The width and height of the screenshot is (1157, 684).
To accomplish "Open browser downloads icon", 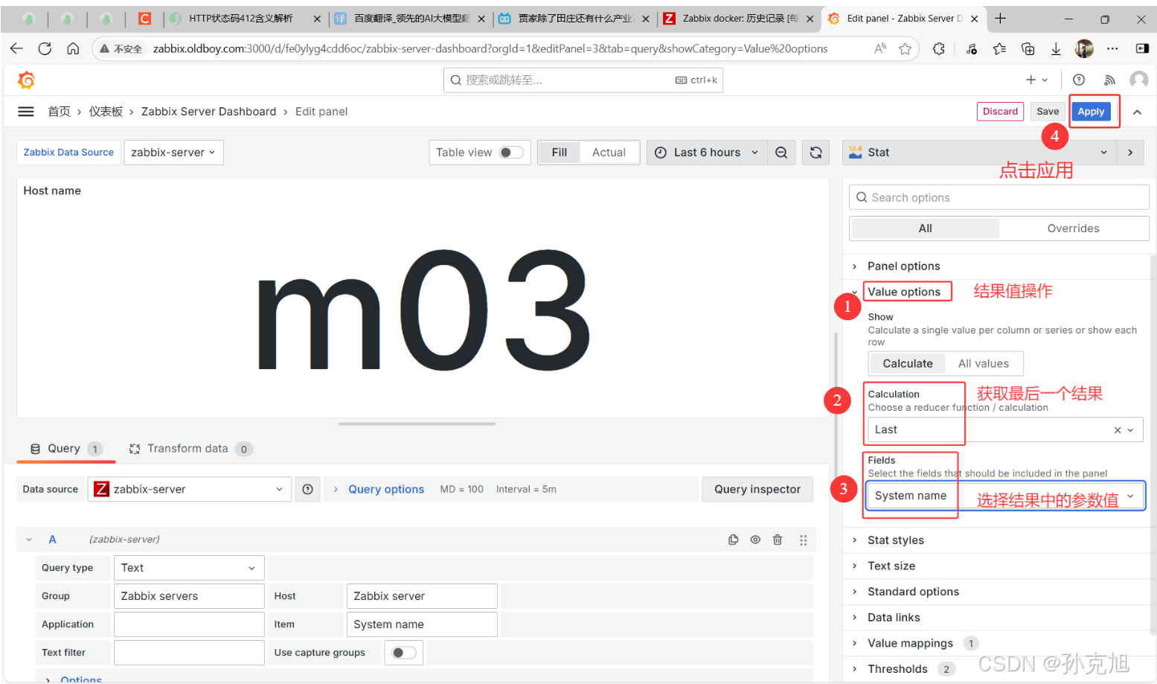I will click(1056, 48).
